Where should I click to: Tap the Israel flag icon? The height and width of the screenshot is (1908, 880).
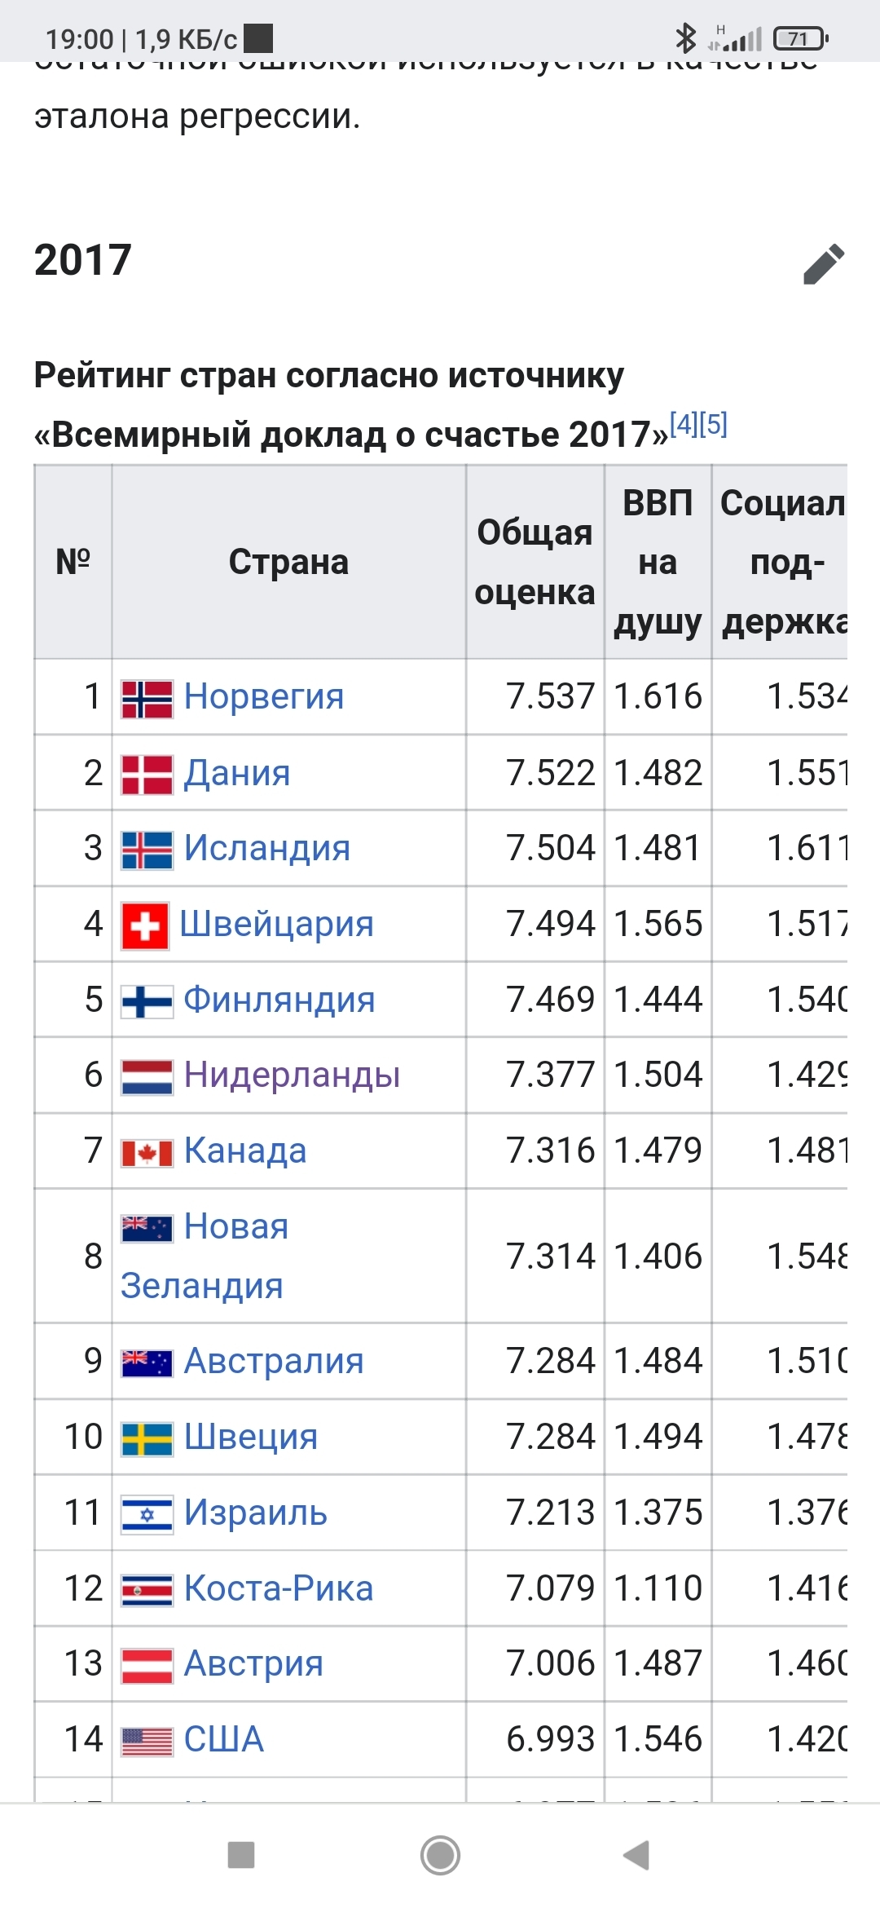point(147,1514)
